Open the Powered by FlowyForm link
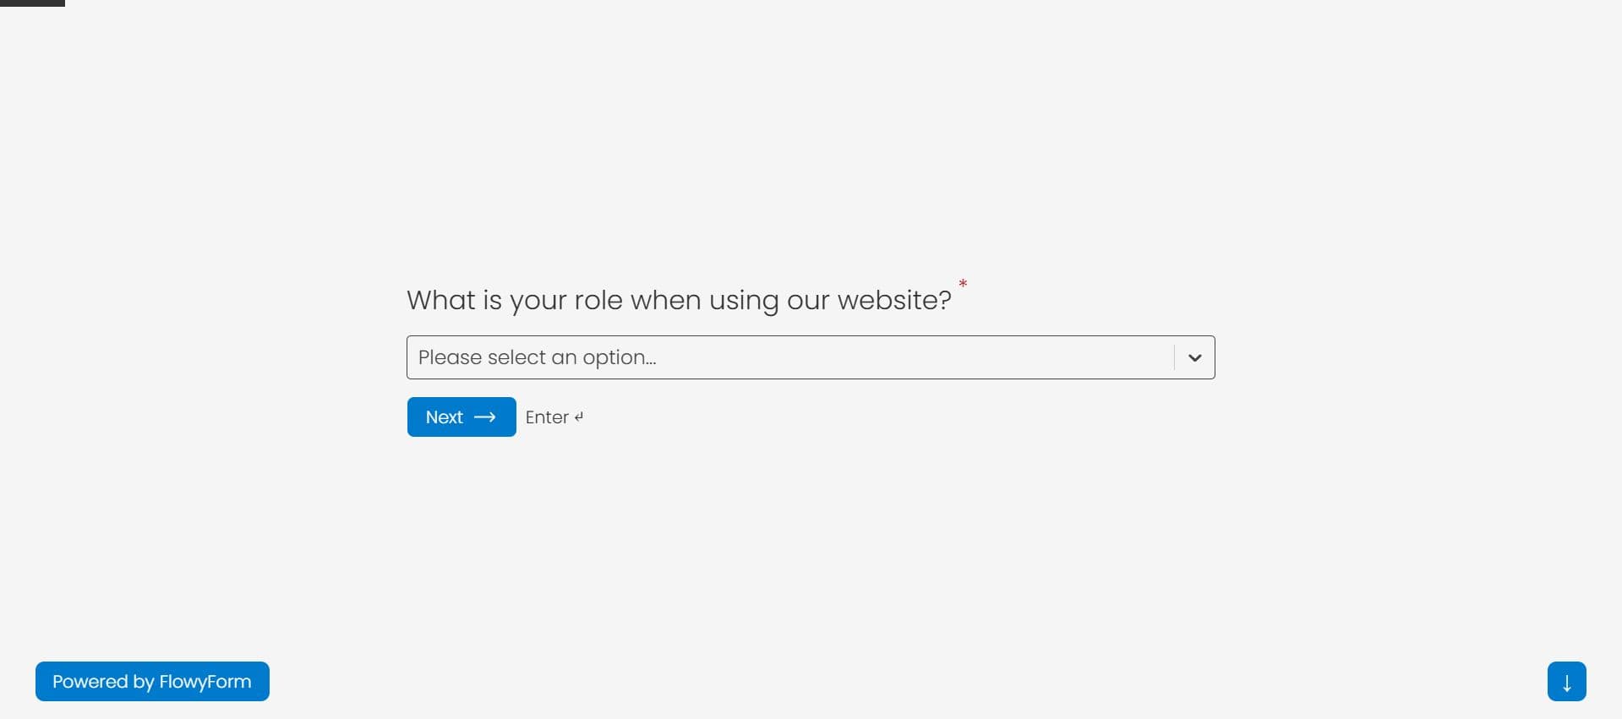The image size is (1622, 719). [x=152, y=681]
